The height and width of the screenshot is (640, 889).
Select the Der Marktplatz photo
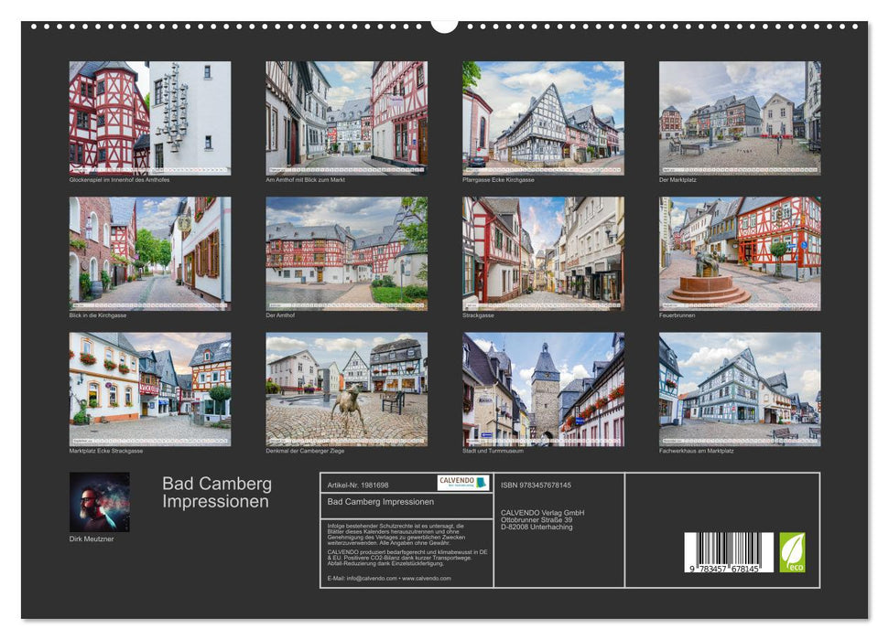740,118
